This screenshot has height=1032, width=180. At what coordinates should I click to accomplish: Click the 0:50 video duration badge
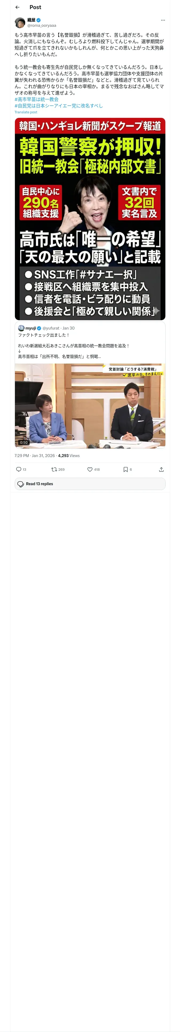point(23,442)
